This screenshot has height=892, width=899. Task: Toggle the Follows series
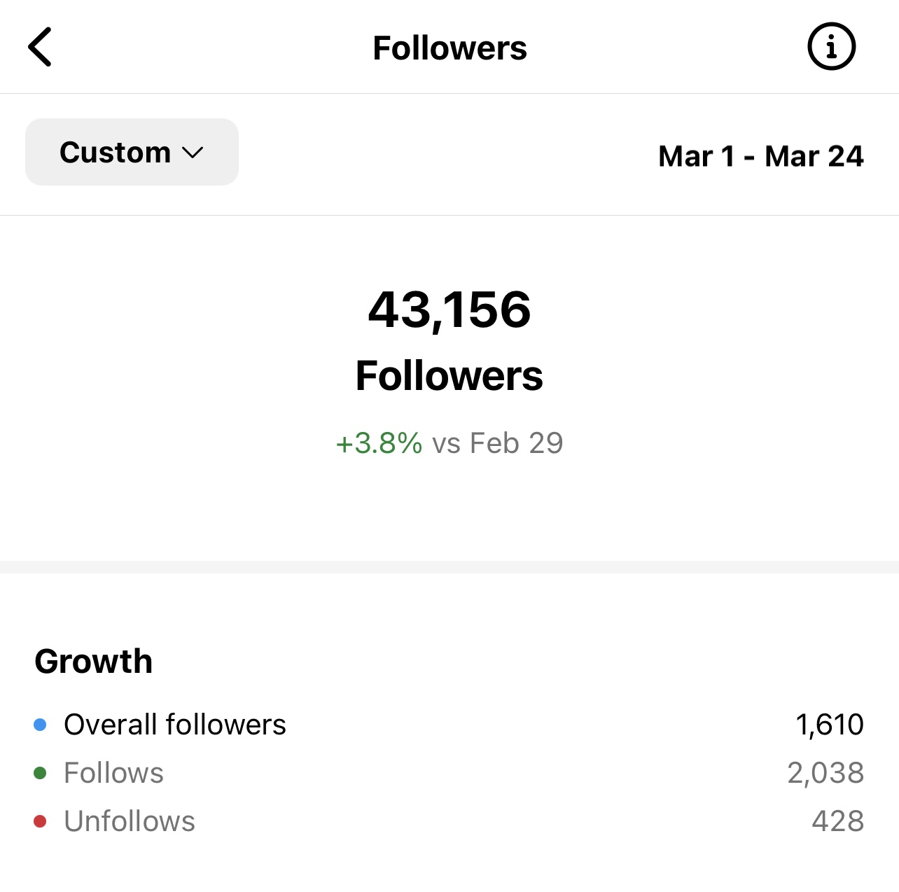113,773
